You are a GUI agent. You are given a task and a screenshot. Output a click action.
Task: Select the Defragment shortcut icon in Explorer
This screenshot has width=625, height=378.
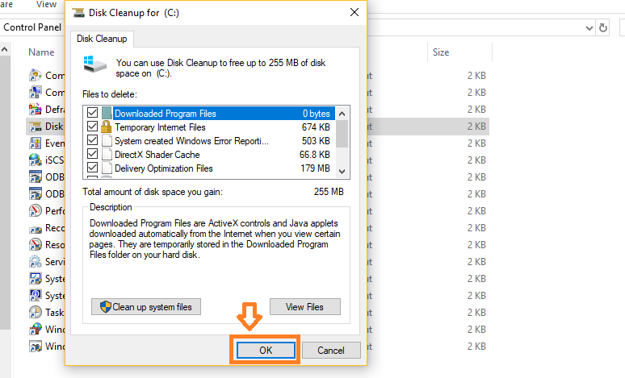point(36,109)
